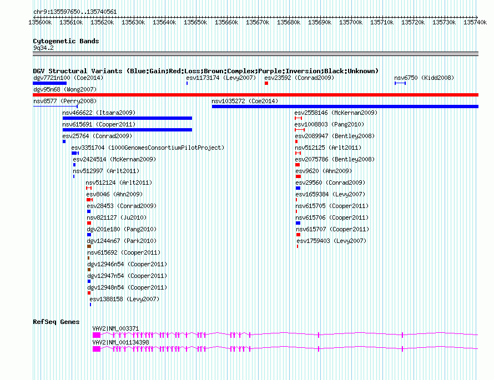Click dgv12946n54 (Cooper2011) label
This screenshot has height=380, width=494.
tap(127, 264)
